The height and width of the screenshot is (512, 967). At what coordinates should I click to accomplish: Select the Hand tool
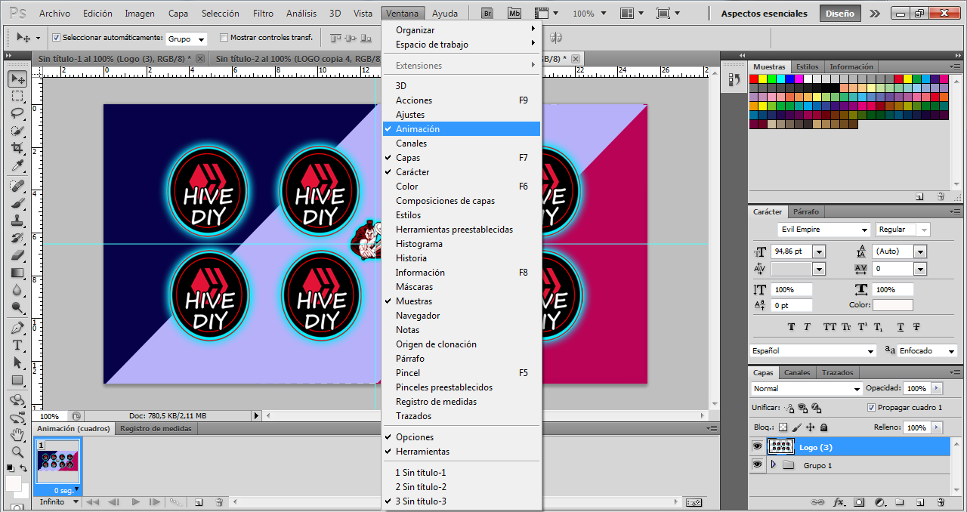(17, 435)
